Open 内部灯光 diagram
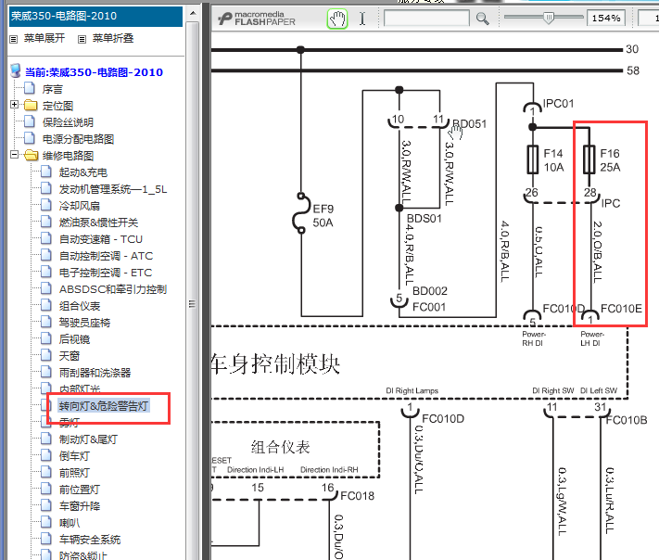Image resolution: width=659 pixels, height=560 pixels. click(x=80, y=388)
